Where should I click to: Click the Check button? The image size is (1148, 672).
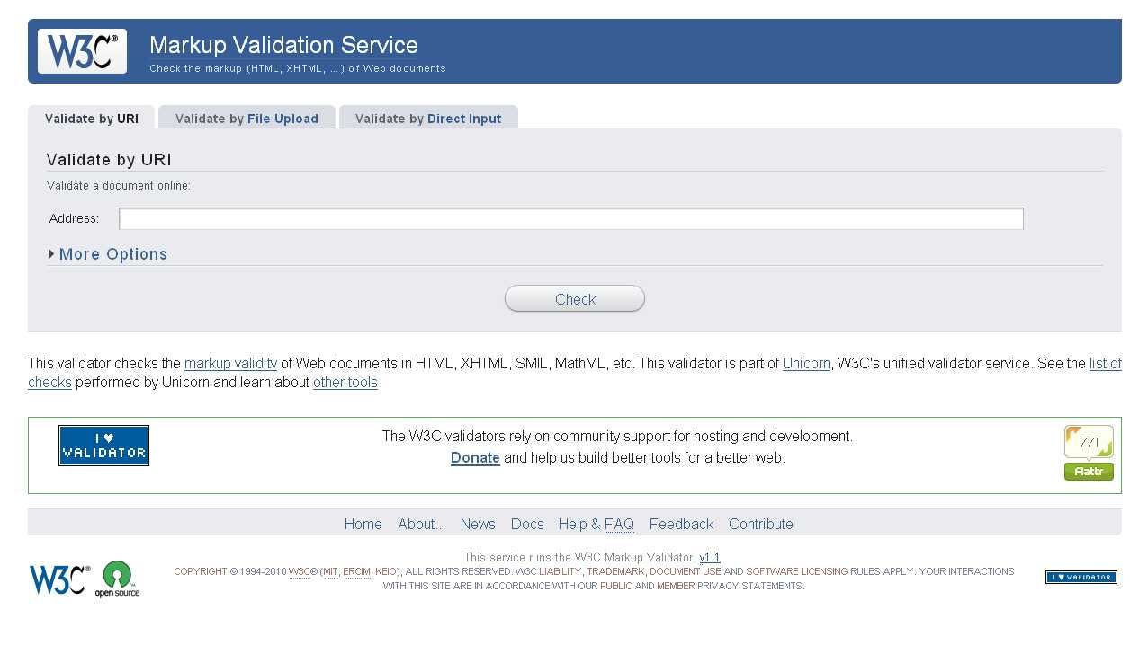[575, 299]
